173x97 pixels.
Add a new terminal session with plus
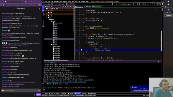(x=57, y=62)
